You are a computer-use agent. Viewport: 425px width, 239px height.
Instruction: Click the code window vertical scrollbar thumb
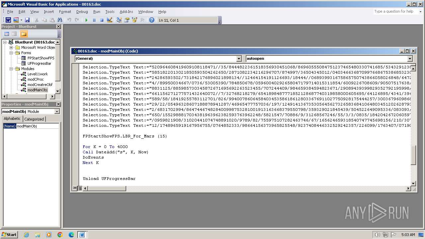point(413,155)
